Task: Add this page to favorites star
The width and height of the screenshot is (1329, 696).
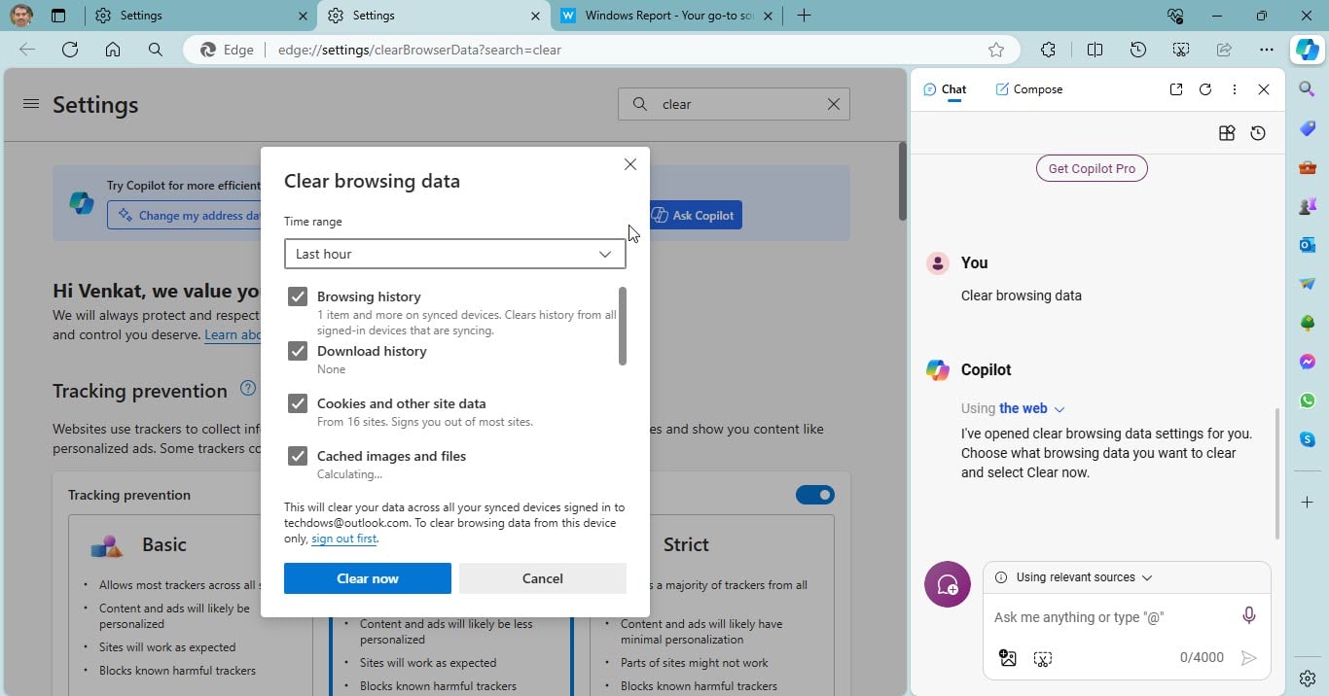Action: click(x=995, y=50)
